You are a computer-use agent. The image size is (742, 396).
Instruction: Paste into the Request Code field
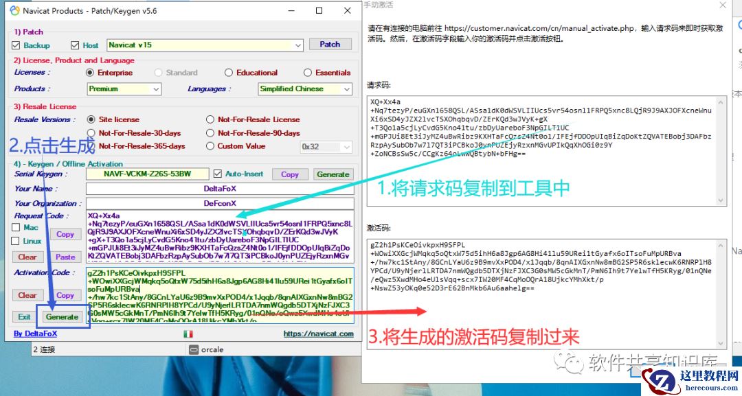coord(65,257)
